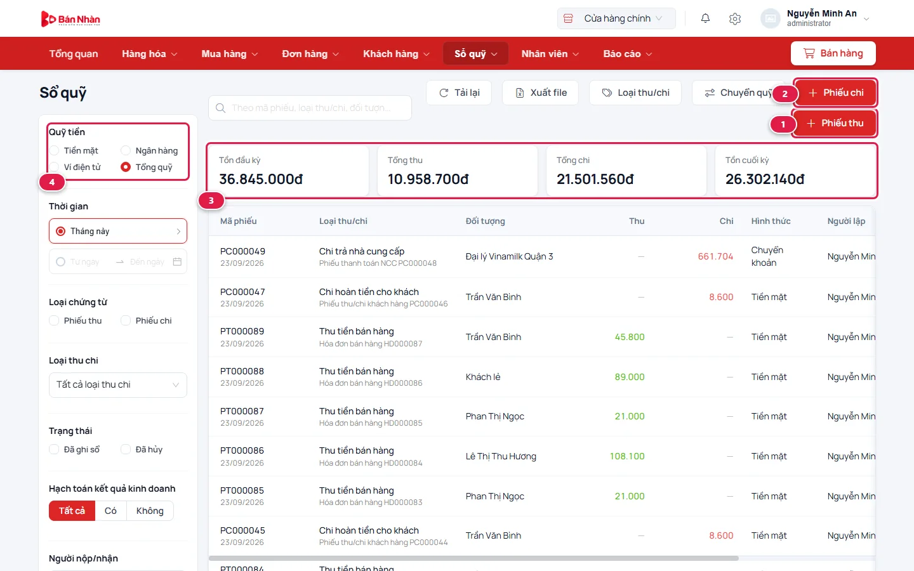Expand the Tháng này period selector

tap(118, 231)
